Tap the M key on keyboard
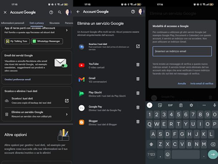The width and height of the screenshot is (218, 164). (204, 144)
